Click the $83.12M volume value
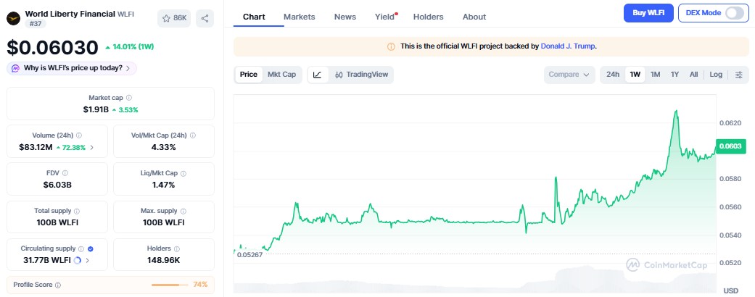The height and width of the screenshot is (297, 755). [x=36, y=148]
